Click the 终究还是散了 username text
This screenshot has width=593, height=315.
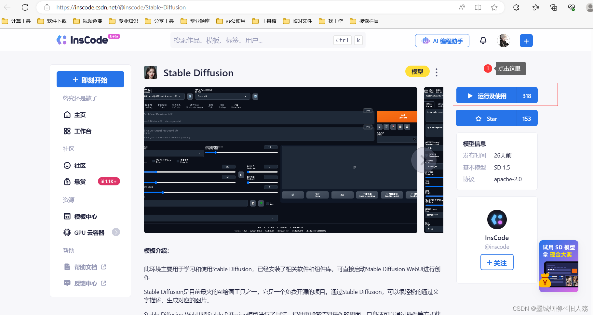80,98
